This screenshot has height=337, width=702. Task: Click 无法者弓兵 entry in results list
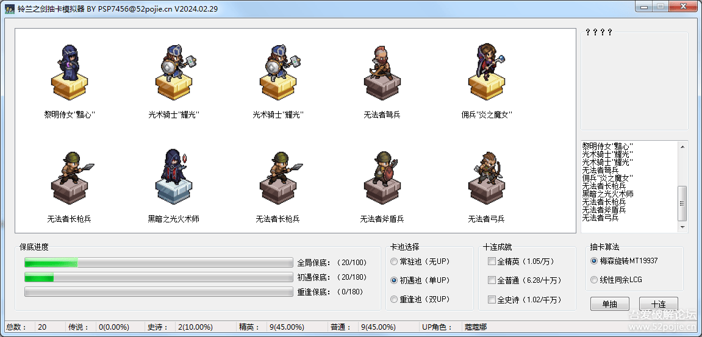click(x=600, y=218)
